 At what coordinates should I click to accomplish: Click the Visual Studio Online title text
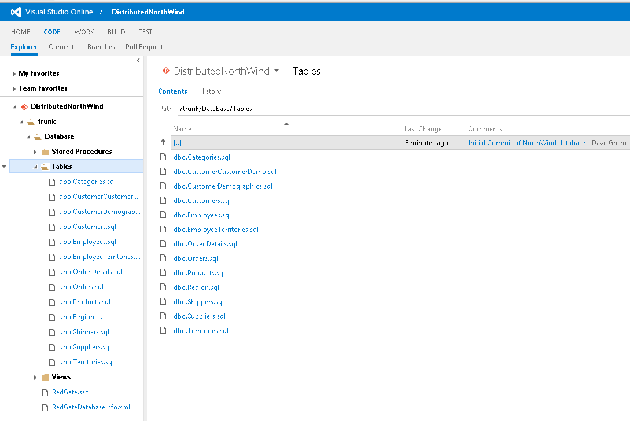pyautogui.click(x=59, y=12)
